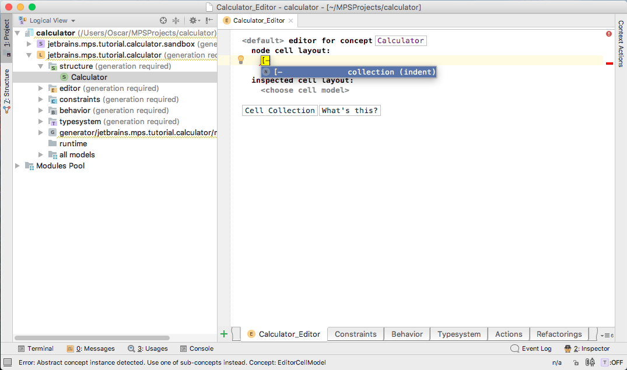This screenshot has height=370, width=627.
Task: Collapse the structure folder node
Action: [41, 66]
